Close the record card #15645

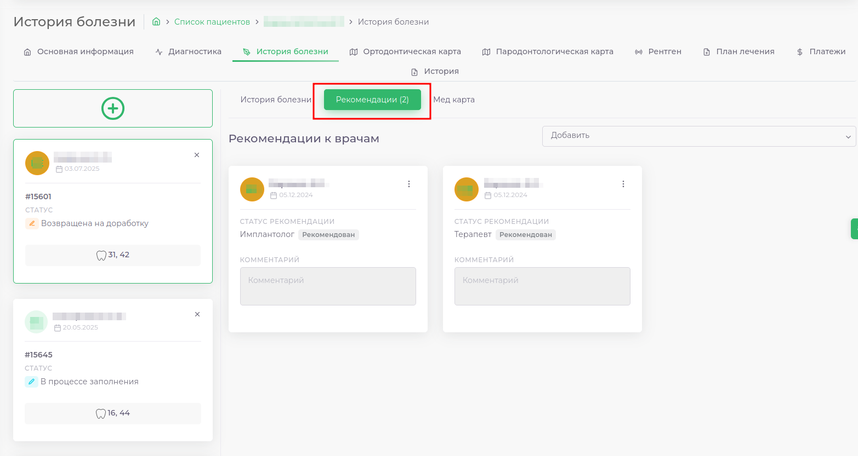pyautogui.click(x=197, y=315)
